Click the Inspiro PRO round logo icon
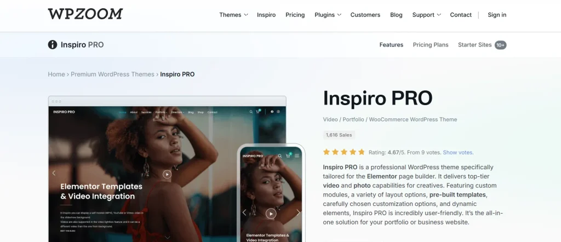Image resolution: width=561 pixels, height=242 pixels. (x=53, y=45)
